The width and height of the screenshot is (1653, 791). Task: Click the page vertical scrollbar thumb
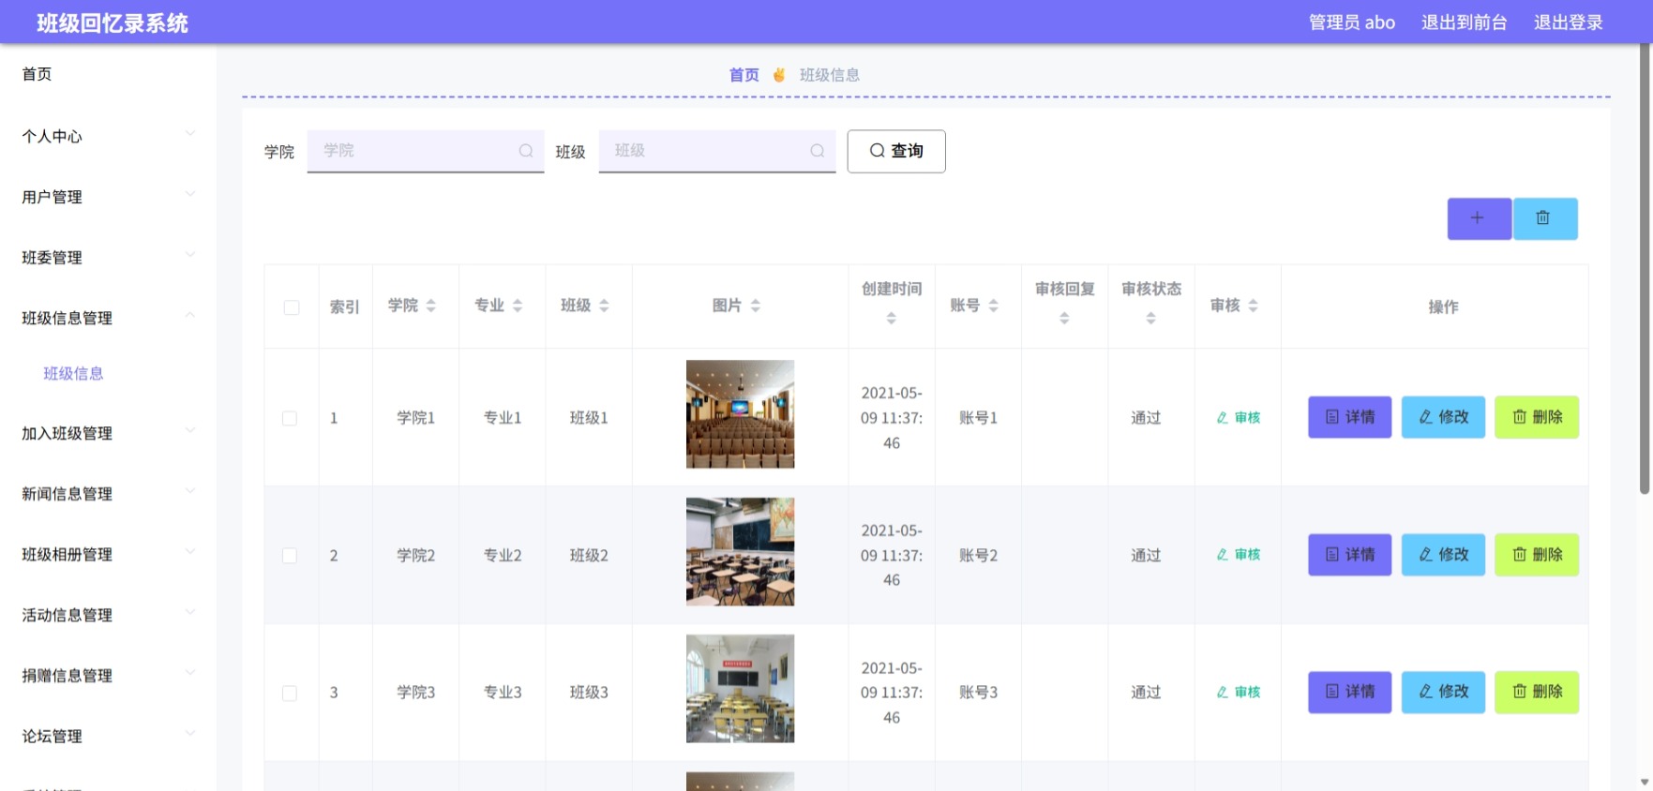click(x=1645, y=270)
